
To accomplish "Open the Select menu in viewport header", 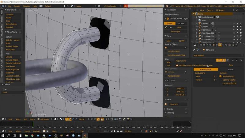I will click(18, 119).
